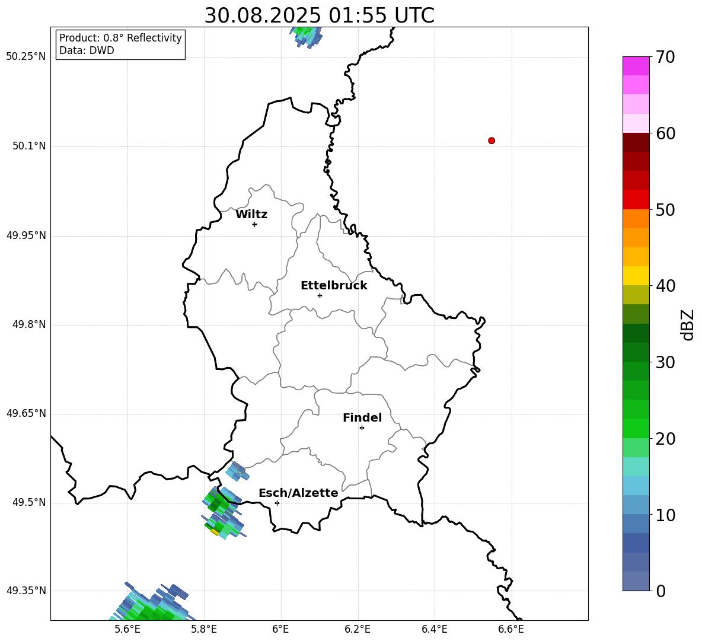Click the 49.35°N latitude label
This screenshot has width=702, height=641.
click(x=26, y=591)
